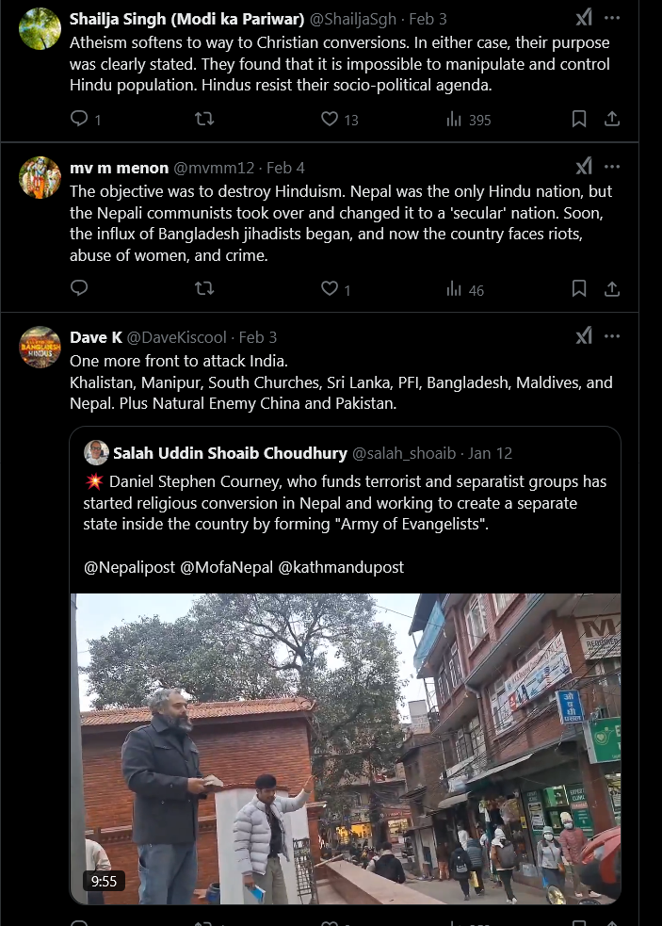Open more options on mv m menon's tweet
This screenshot has width=662, height=926.
pos(612,168)
